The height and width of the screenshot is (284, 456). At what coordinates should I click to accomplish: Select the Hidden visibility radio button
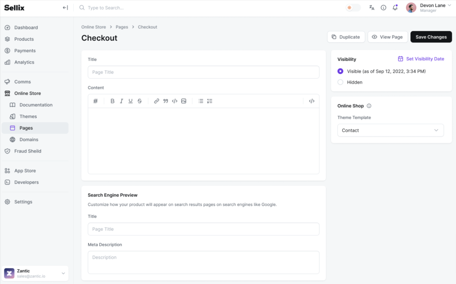pos(340,82)
